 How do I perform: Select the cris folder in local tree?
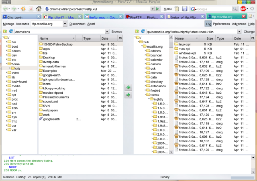coord(18,68)
